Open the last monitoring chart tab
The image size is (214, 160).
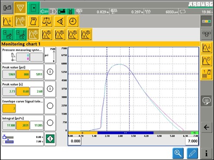[x=86, y=35]
